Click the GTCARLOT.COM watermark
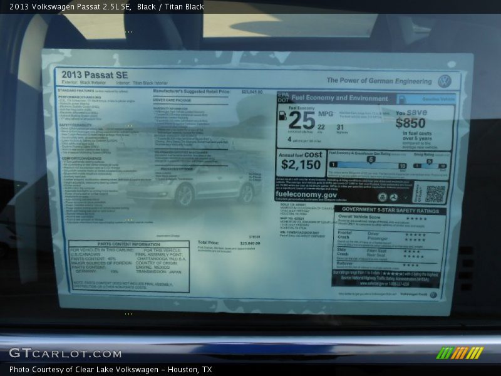The width and height of the screenshot is (501, 376). pyautogui.click(x=65, y=353)
